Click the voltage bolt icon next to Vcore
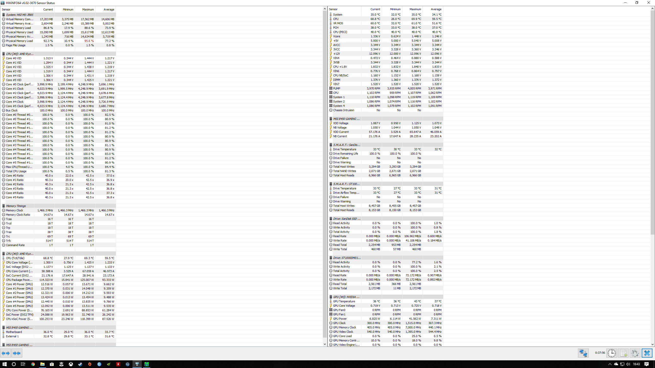Image resolution: width=655 pixels, height=368 pixels. [331, 36]
